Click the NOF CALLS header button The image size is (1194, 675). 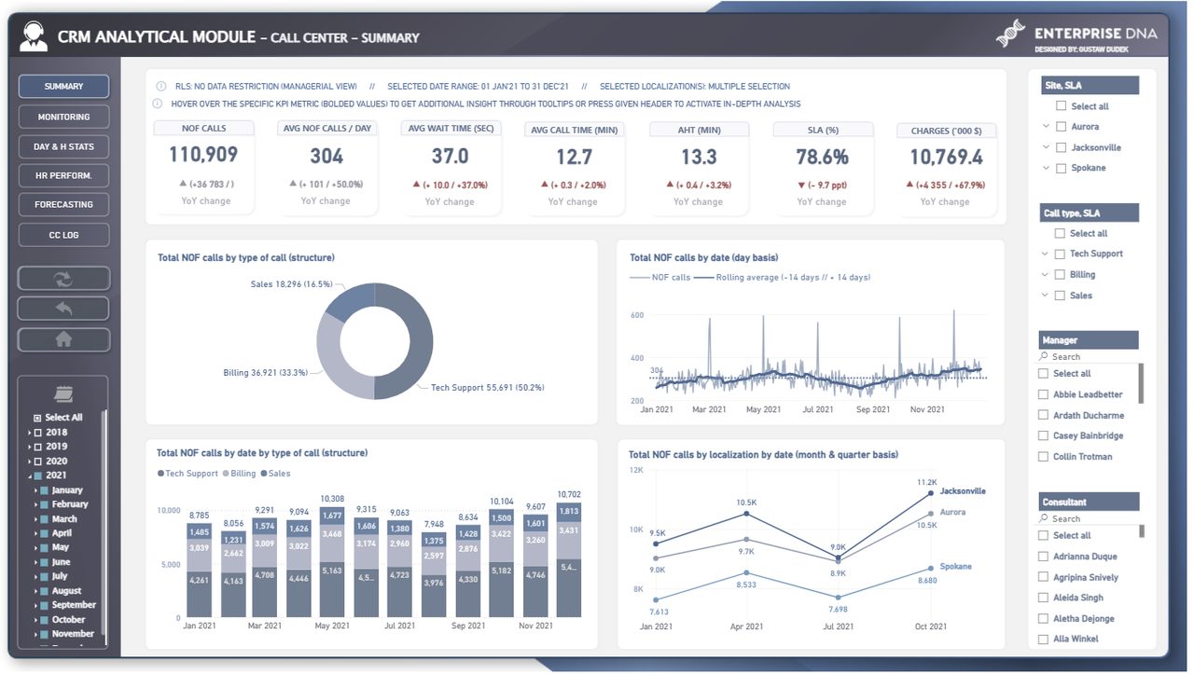(203, 128)
